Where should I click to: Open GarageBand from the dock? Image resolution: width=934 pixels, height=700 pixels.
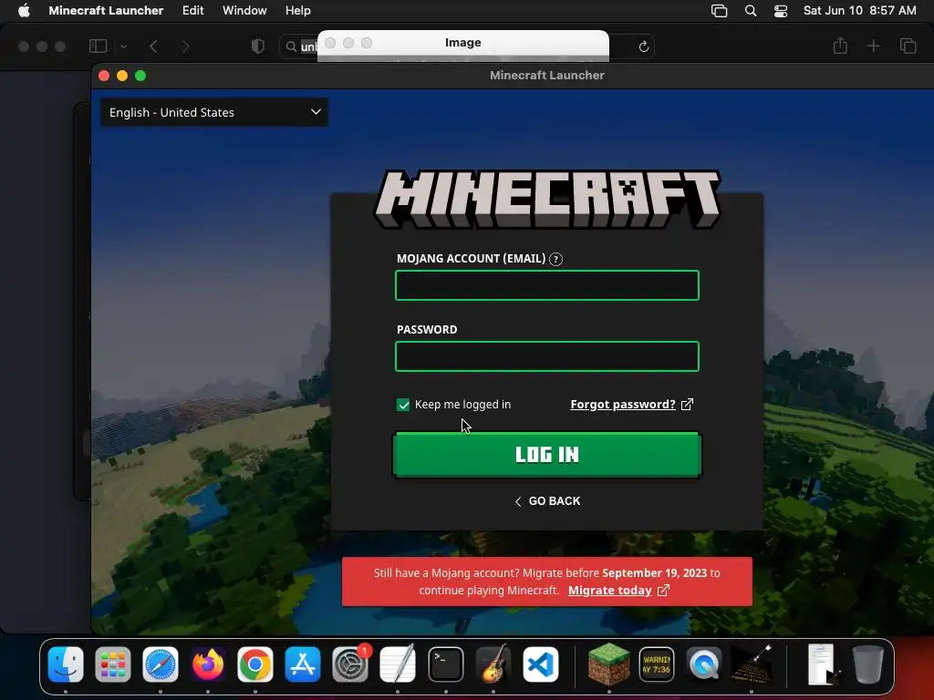pyautogui.click(x=493, y=664)
